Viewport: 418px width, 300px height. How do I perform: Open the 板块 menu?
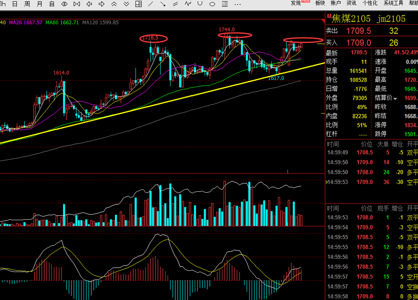click(x=320, y=3)
